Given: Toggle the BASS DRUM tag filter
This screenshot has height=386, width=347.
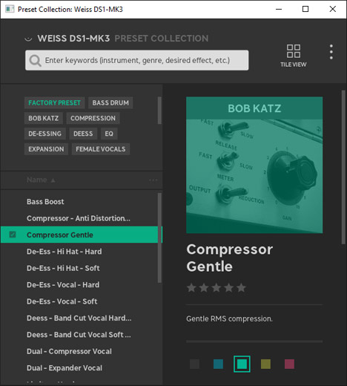Looking at the screenshot, I should [x=110, y=102].
